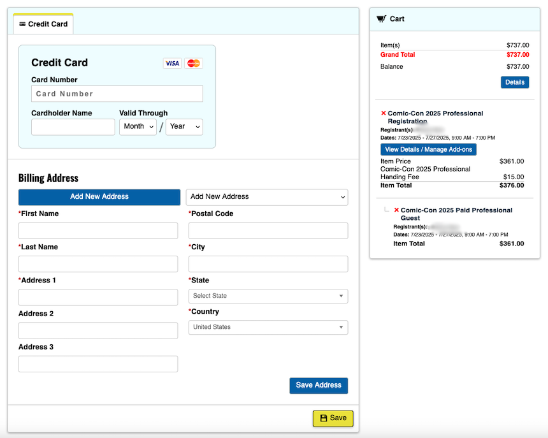Select the Credit Card tab

43,24
